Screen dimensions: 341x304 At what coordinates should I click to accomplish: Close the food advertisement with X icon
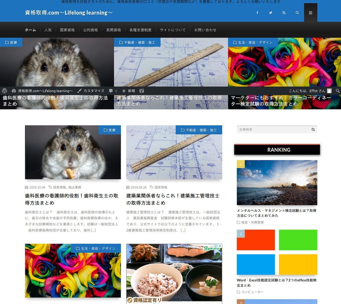click(x=220, y=246)
